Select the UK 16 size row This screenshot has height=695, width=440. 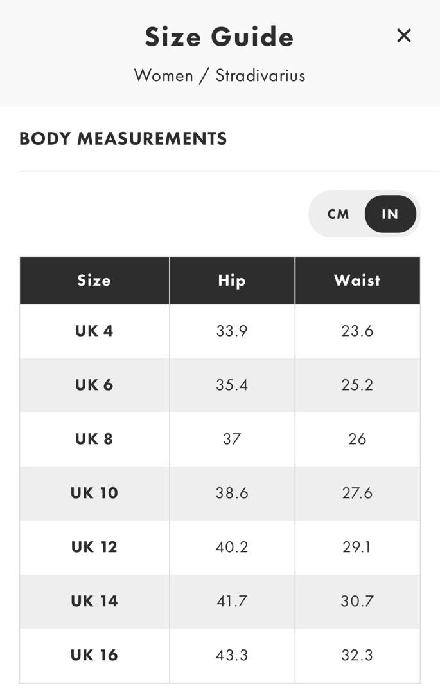94,655
